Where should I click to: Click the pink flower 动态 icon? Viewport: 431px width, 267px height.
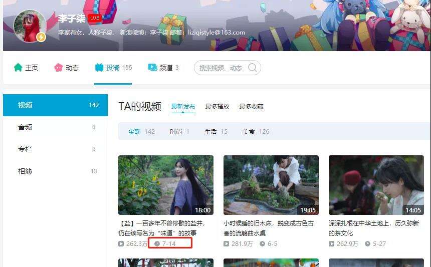(x=58, y=67)
